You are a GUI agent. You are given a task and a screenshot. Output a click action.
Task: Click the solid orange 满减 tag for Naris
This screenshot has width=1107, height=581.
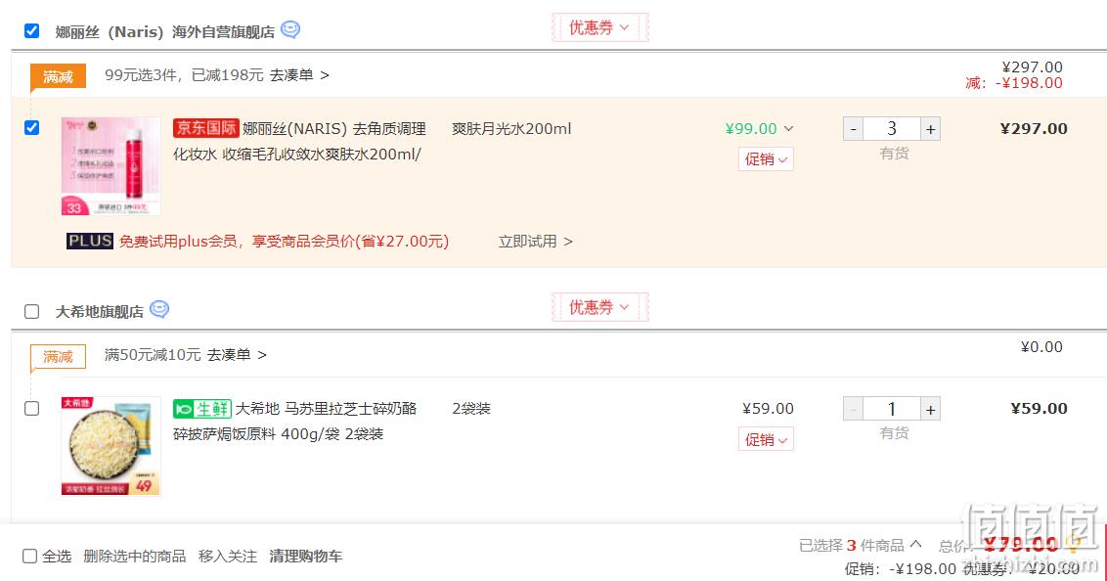click(58, 76)
